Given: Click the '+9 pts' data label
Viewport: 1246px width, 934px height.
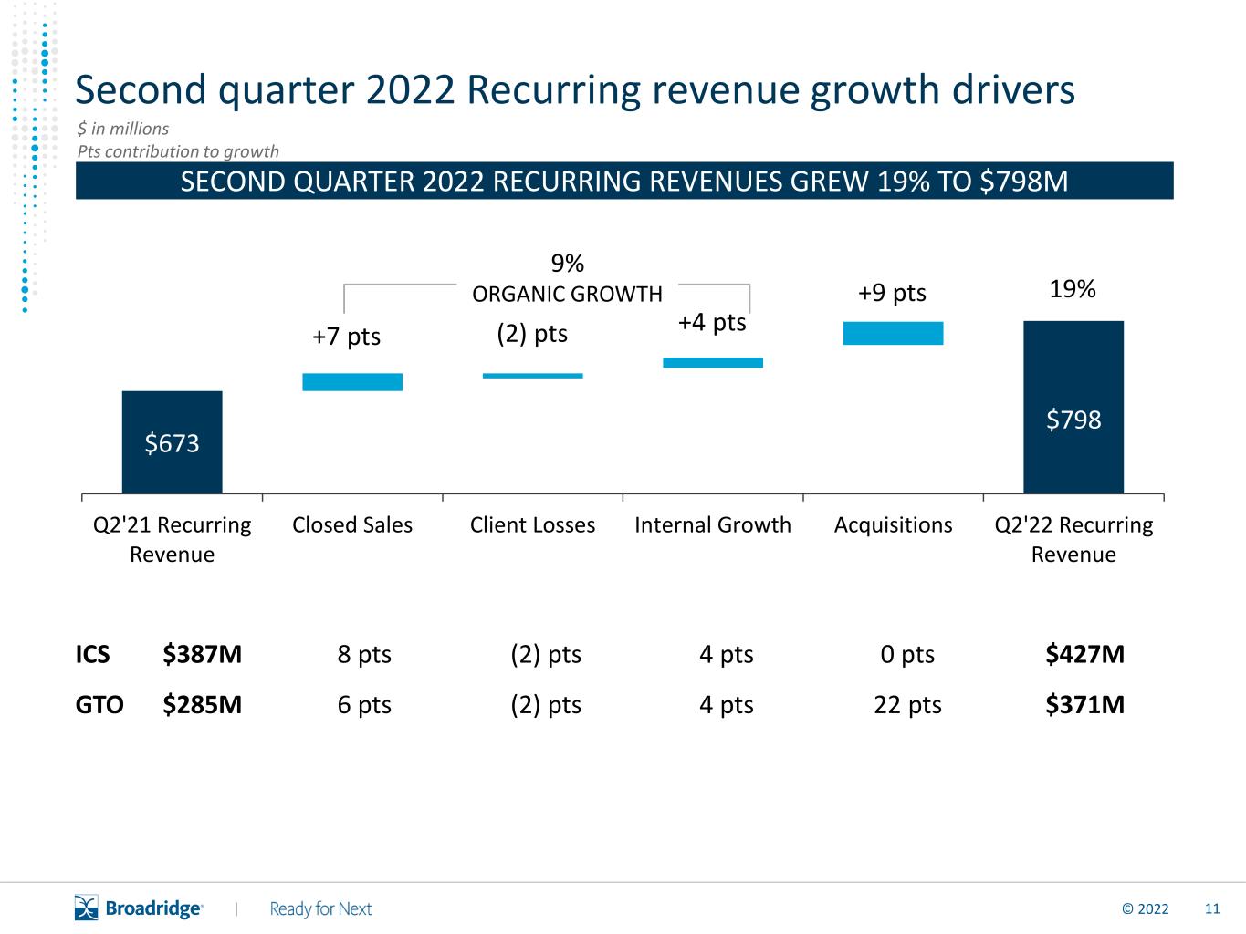Looking at the screenshot, I should tap(892, 293).
